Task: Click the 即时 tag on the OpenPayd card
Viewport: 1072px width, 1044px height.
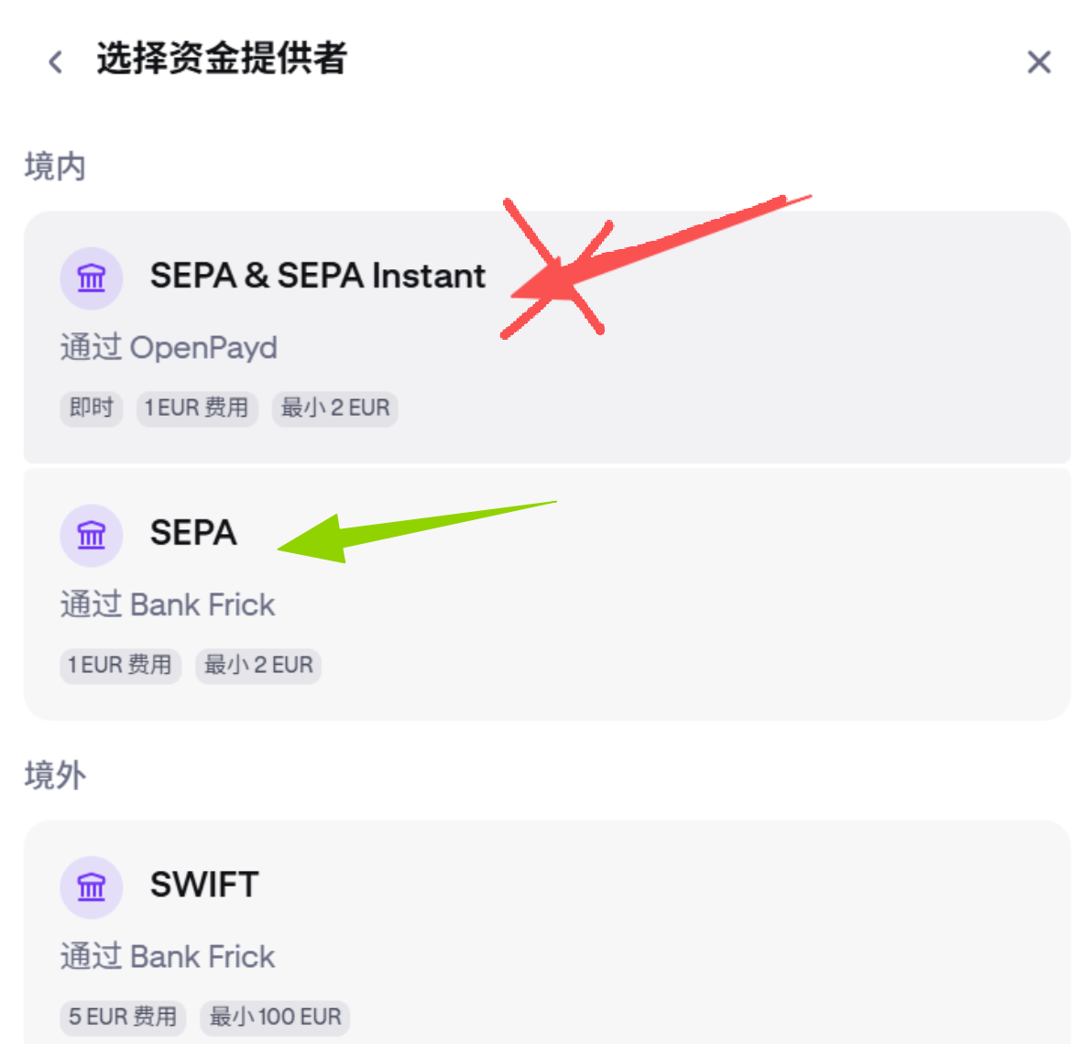Action: click(x=91, y=408)
